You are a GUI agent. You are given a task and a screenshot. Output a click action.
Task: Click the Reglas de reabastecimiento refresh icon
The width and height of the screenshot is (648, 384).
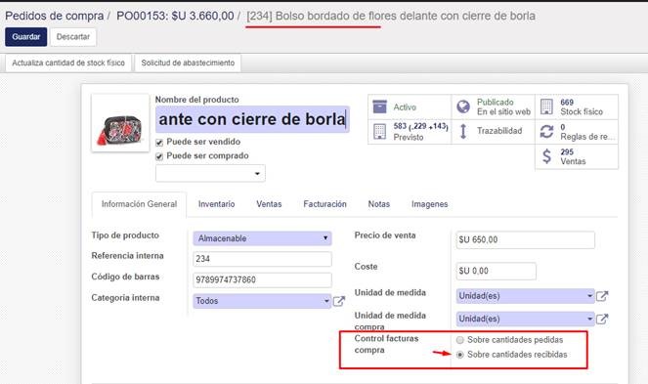(x=546, y=132)
